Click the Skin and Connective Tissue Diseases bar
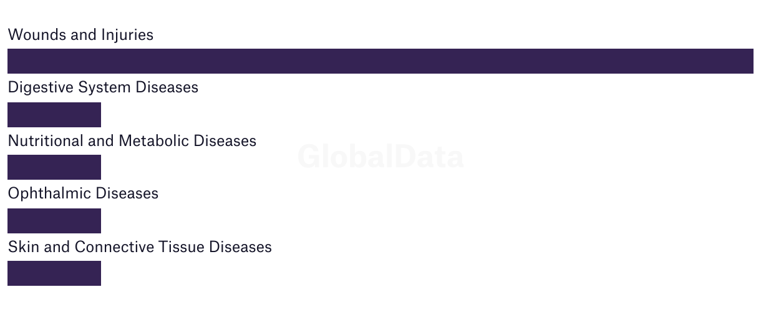 click(x=54, y=273)
